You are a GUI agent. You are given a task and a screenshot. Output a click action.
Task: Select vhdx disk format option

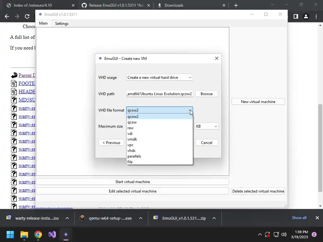(159, 150)
